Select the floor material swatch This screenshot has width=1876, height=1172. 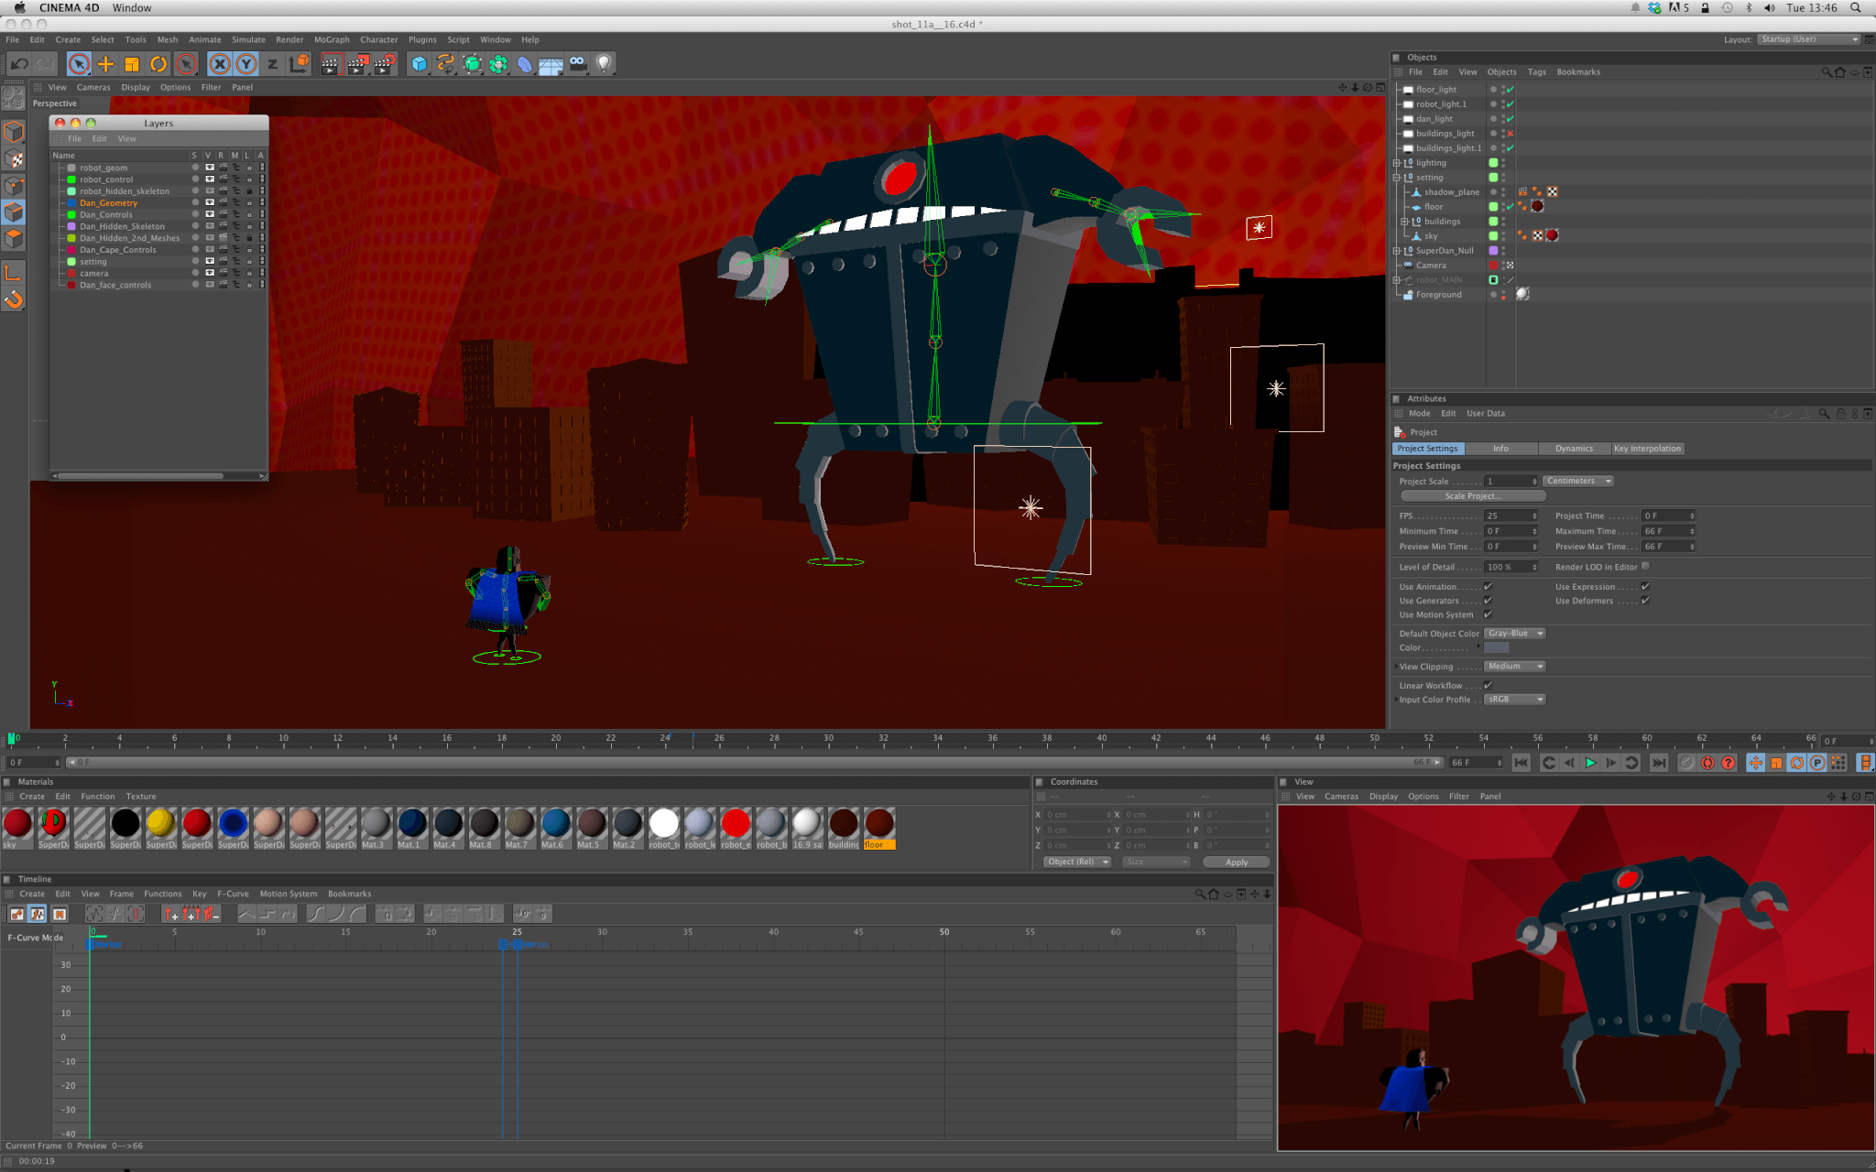coord(878,824)
